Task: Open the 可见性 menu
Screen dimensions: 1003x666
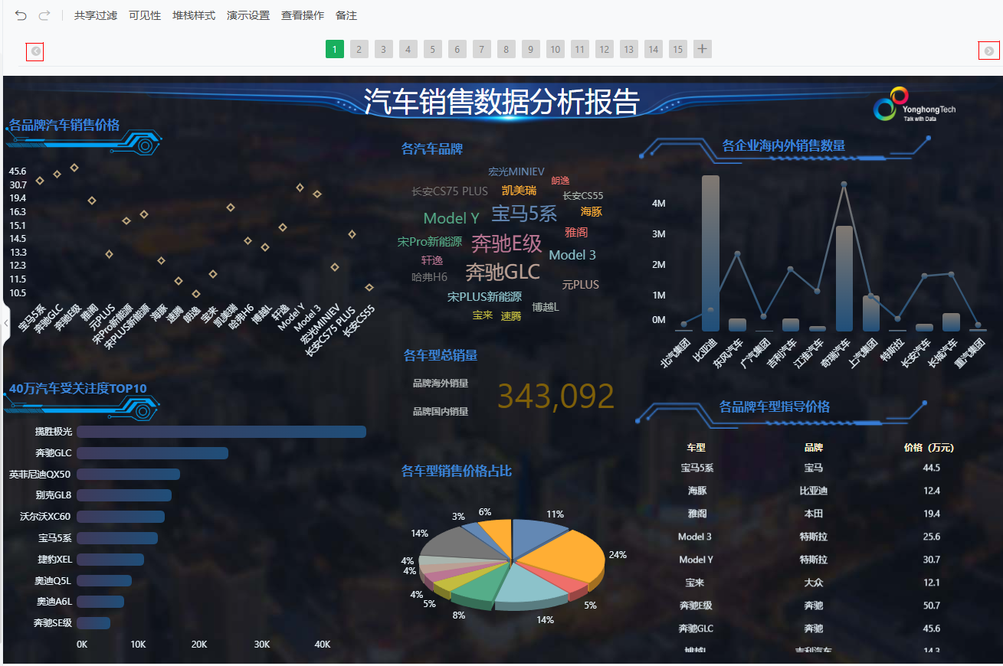Action: point(145,15)
